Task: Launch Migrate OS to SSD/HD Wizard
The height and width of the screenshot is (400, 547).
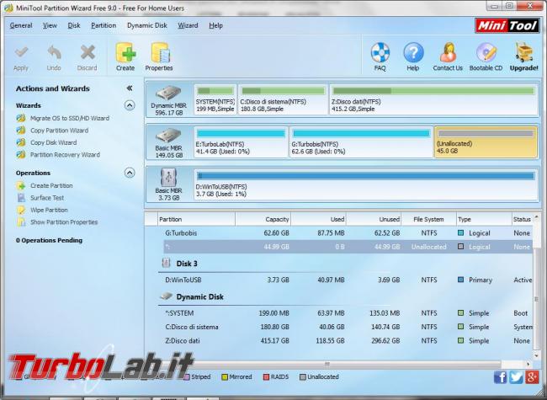Action: [63, 119]
